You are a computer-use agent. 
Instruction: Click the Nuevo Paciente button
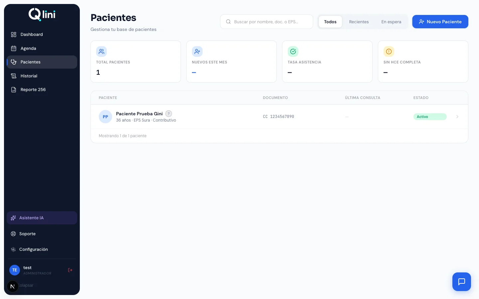[440, 22]
